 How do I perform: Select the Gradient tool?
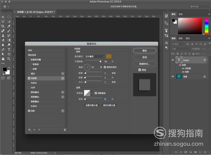pos(9,40)
